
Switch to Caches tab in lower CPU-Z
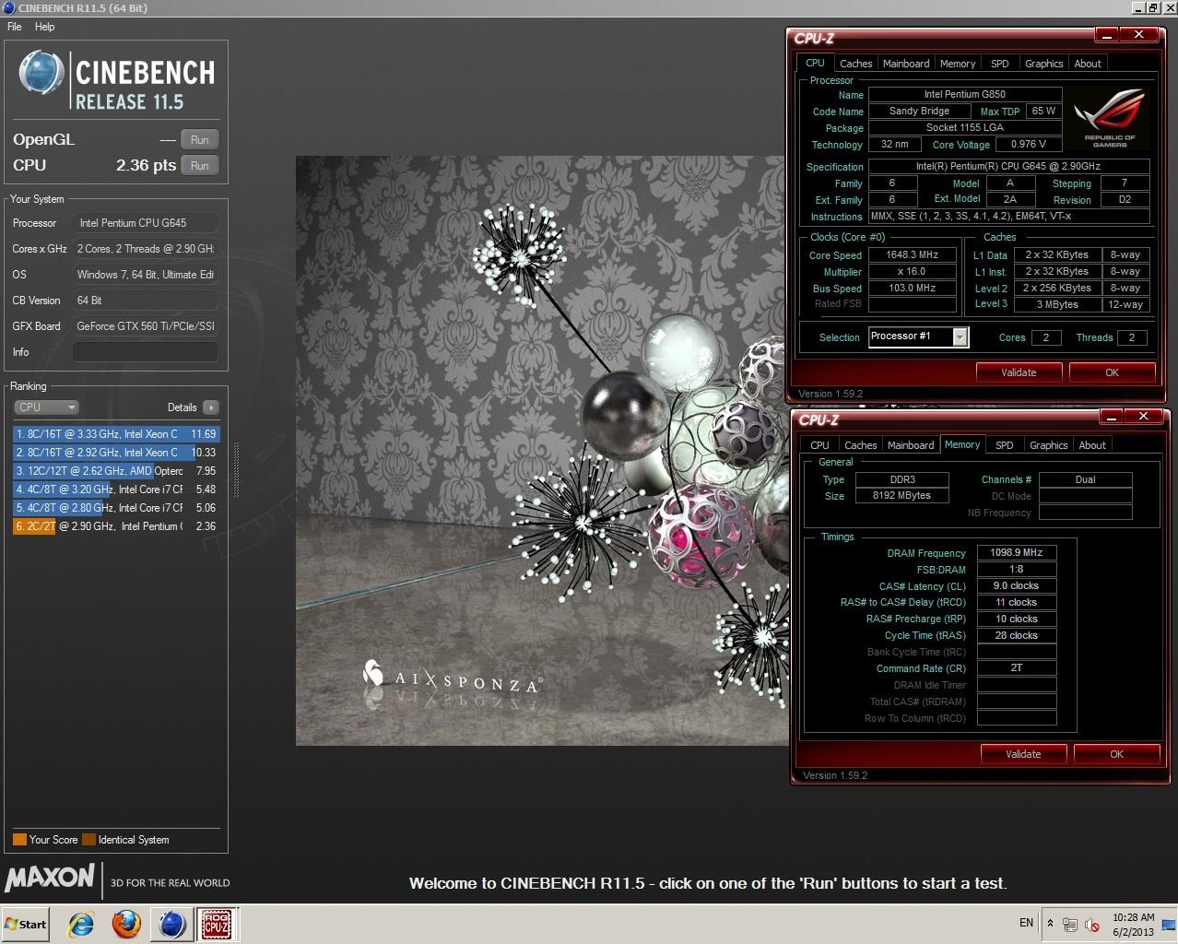[860, 445]
